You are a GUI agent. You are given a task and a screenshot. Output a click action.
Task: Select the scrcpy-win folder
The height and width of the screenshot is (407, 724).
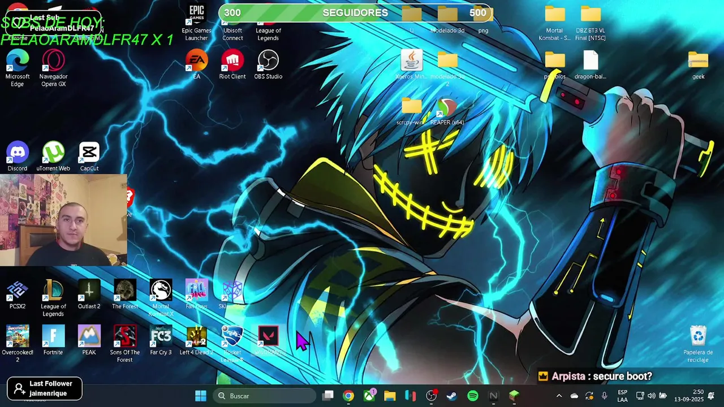pos(411,111)
